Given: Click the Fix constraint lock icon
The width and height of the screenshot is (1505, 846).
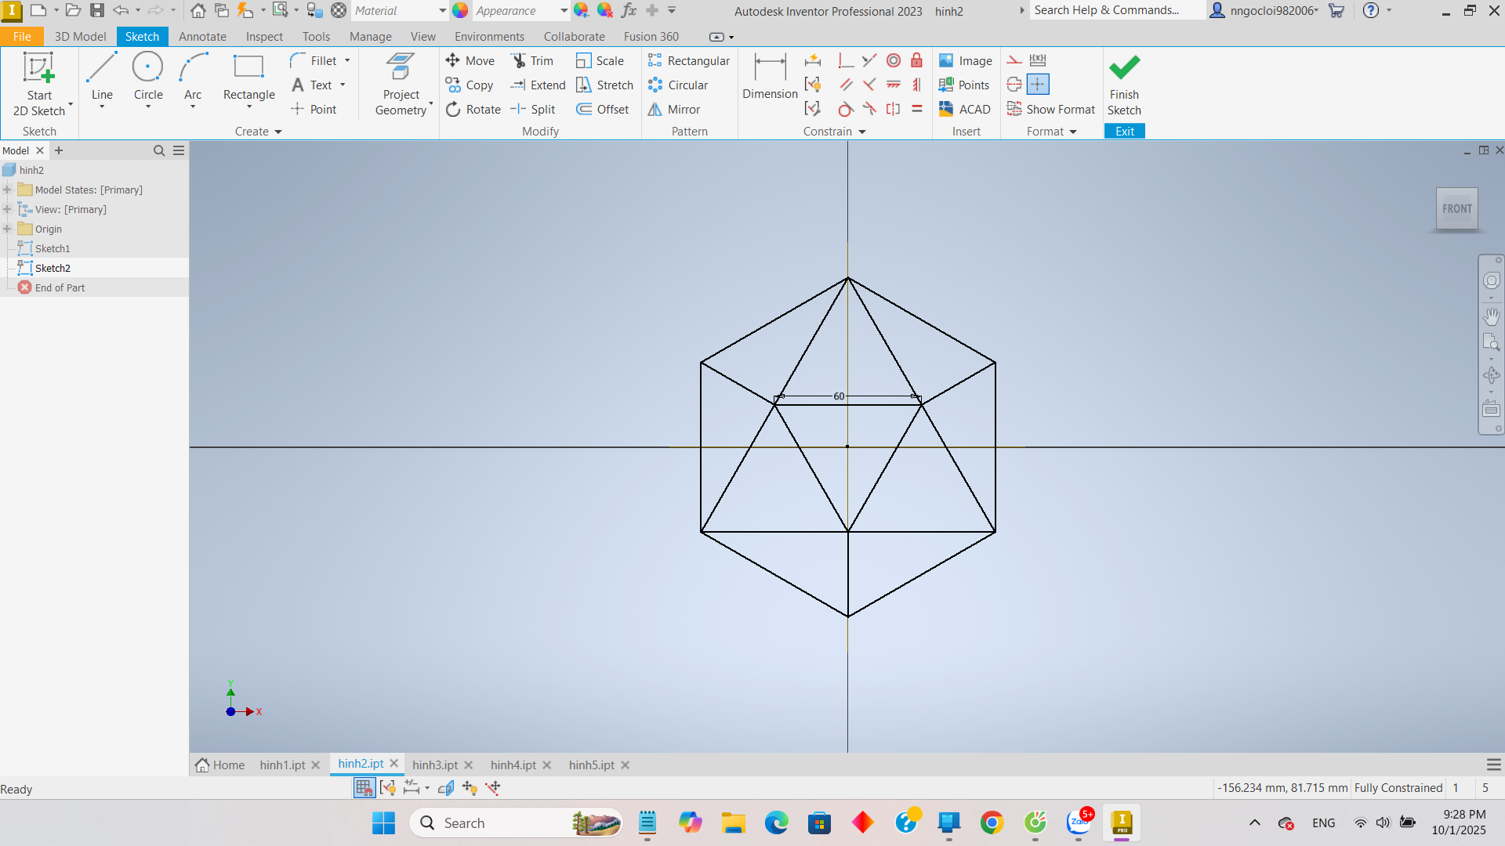Looking at the screenshot, I should pos(916,60).
